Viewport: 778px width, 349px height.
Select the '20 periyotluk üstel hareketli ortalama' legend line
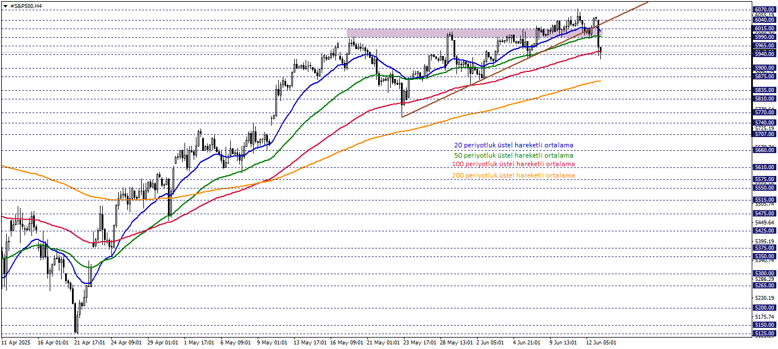point(514,145)
